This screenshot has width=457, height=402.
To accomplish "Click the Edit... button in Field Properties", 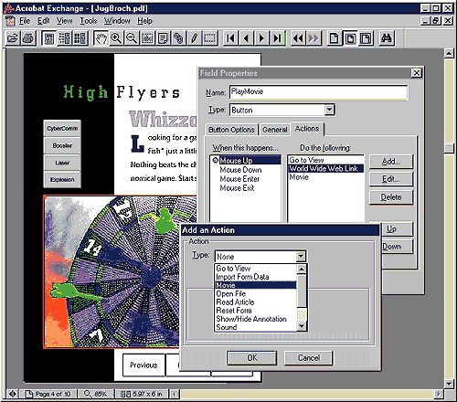I will point(391,179).
